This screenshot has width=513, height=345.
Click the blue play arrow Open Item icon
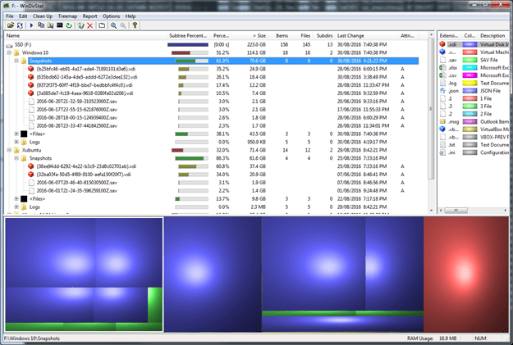point(32,25)
